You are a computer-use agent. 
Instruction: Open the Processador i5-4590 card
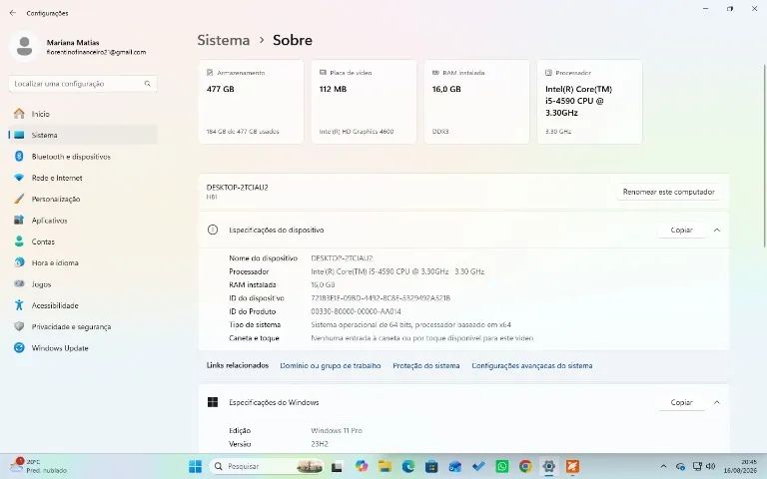pos(589,102)
